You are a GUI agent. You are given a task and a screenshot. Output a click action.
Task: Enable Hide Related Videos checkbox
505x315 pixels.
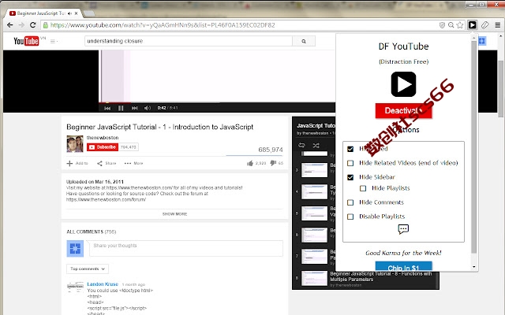coord(350,163)
